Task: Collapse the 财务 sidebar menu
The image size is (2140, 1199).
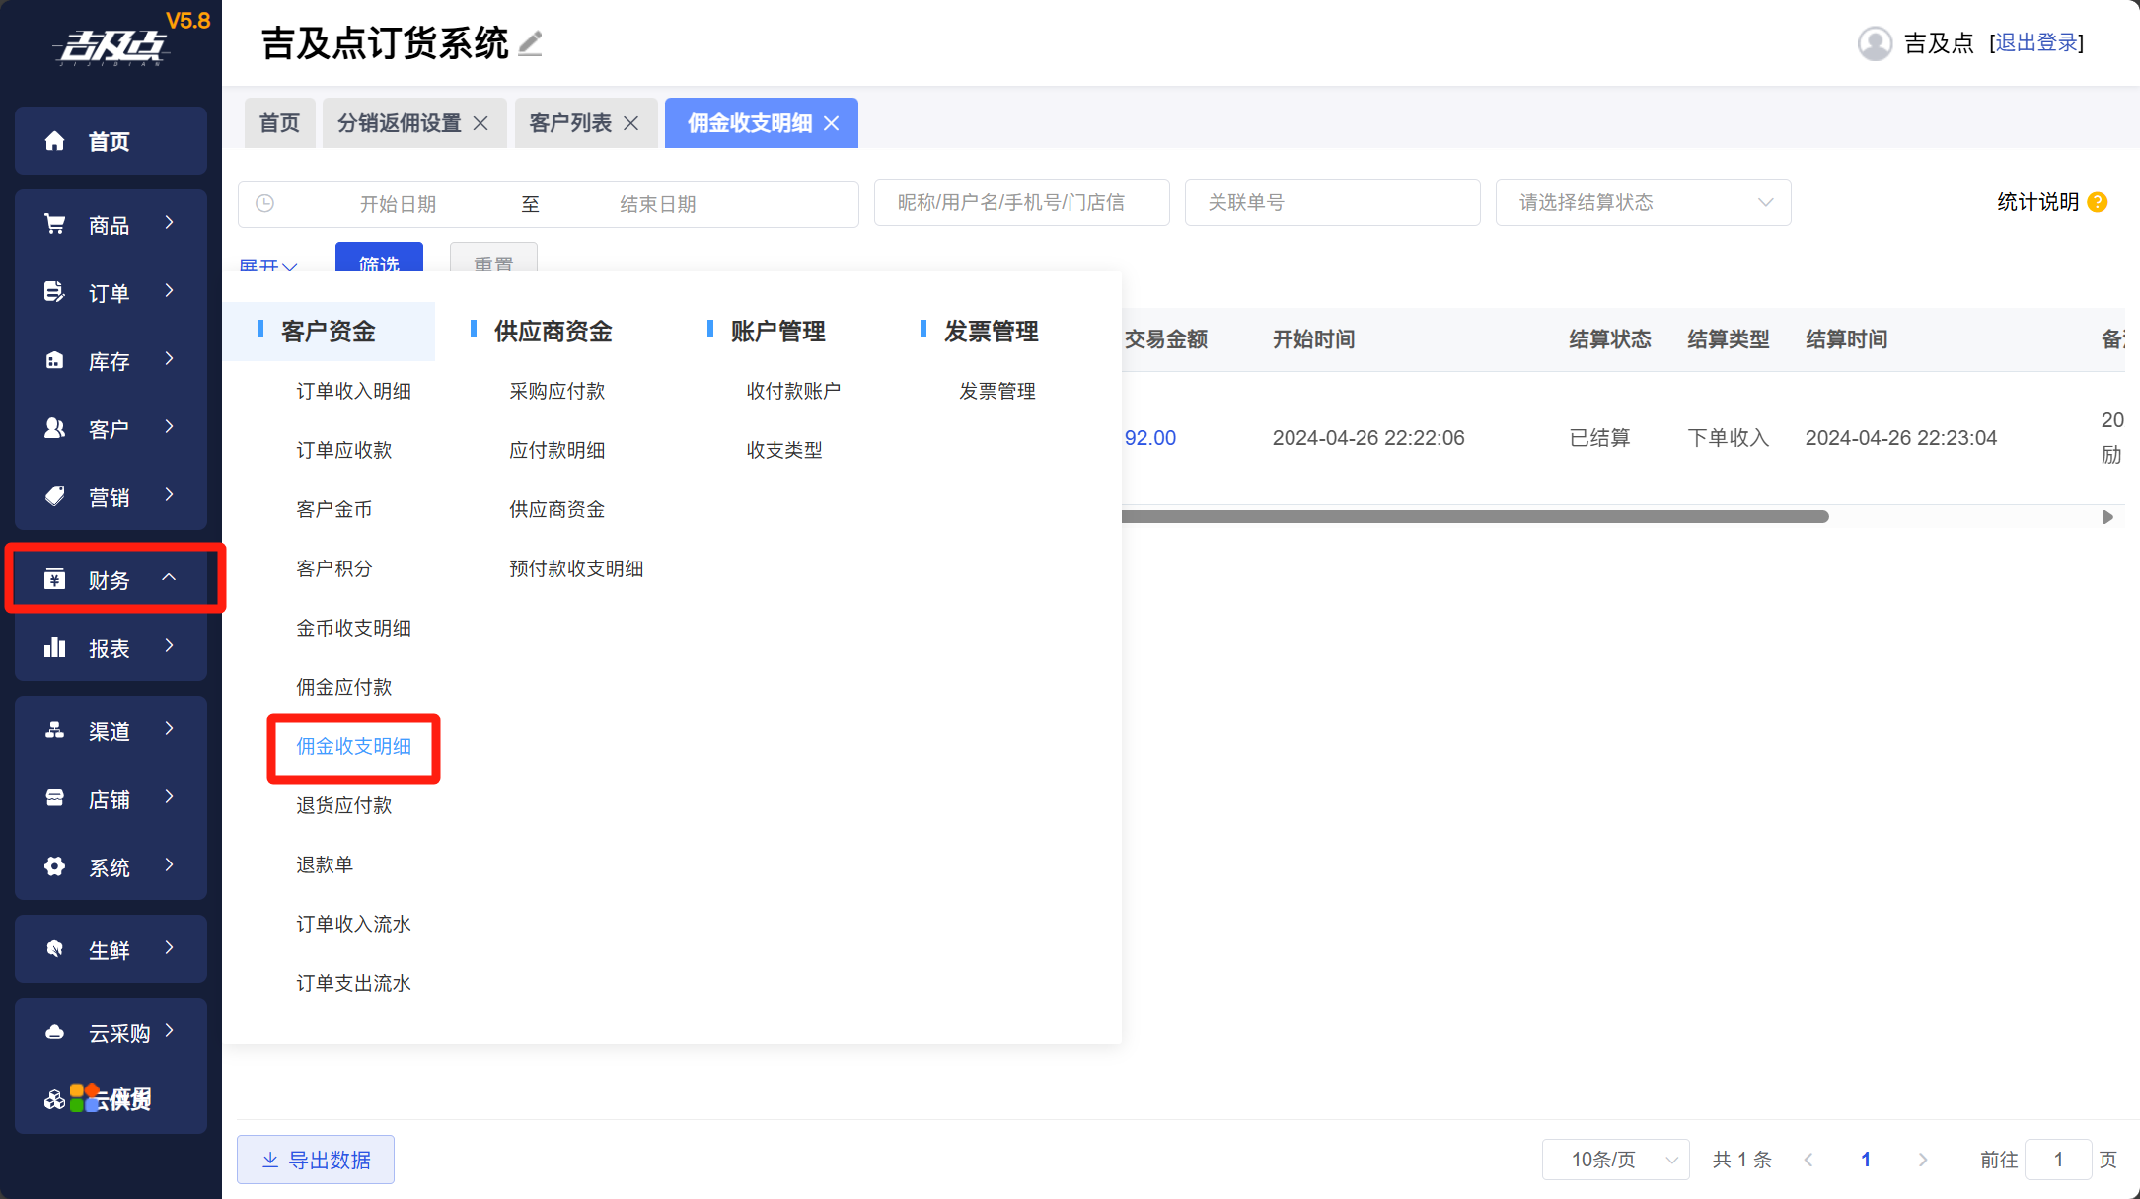Action: click(x=111, y=579)
